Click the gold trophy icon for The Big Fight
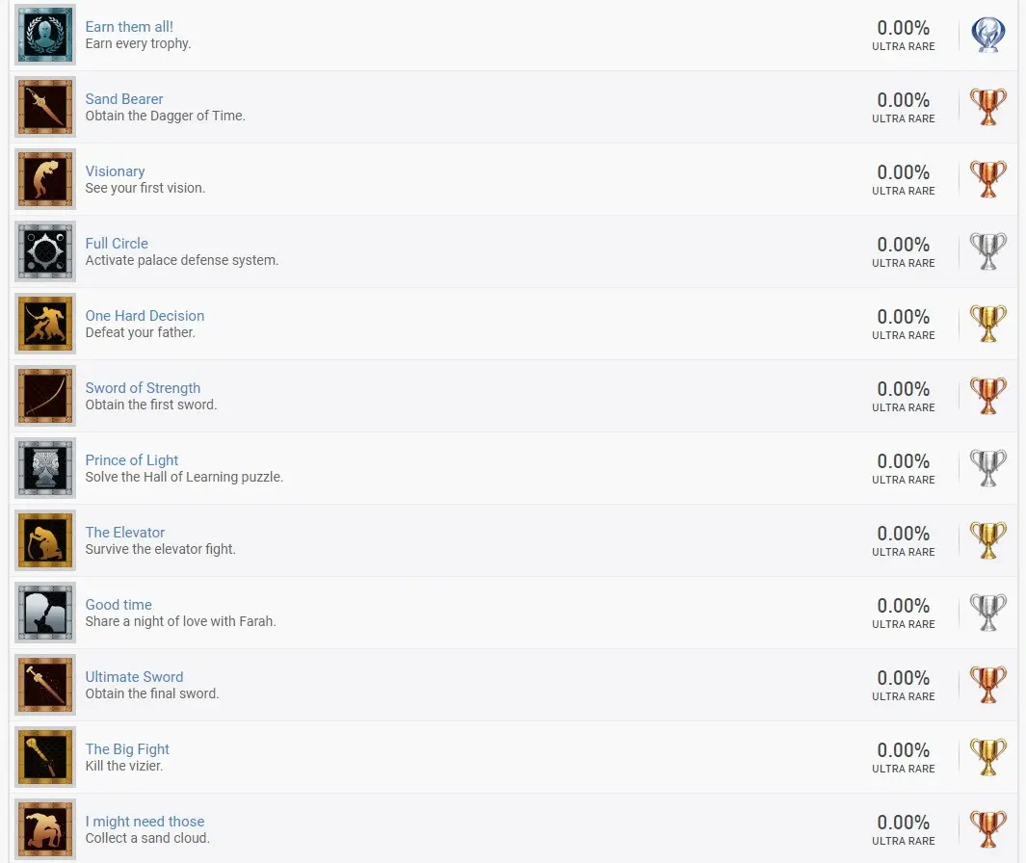The image size is (1026, 863). (x=987, y=757)
